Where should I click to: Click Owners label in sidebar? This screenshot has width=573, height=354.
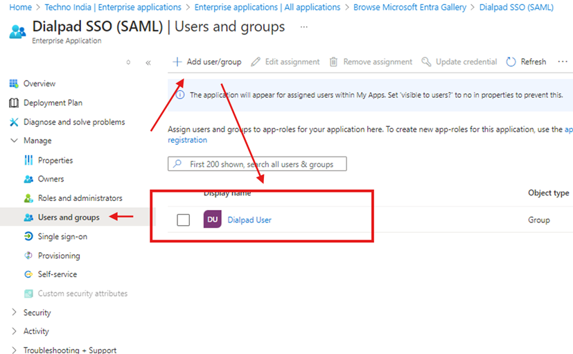51,179
